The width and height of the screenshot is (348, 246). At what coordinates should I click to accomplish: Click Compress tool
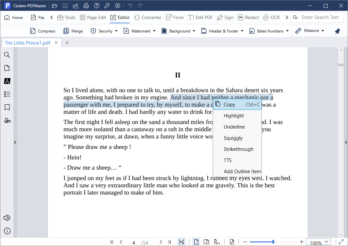pos(43,31)
